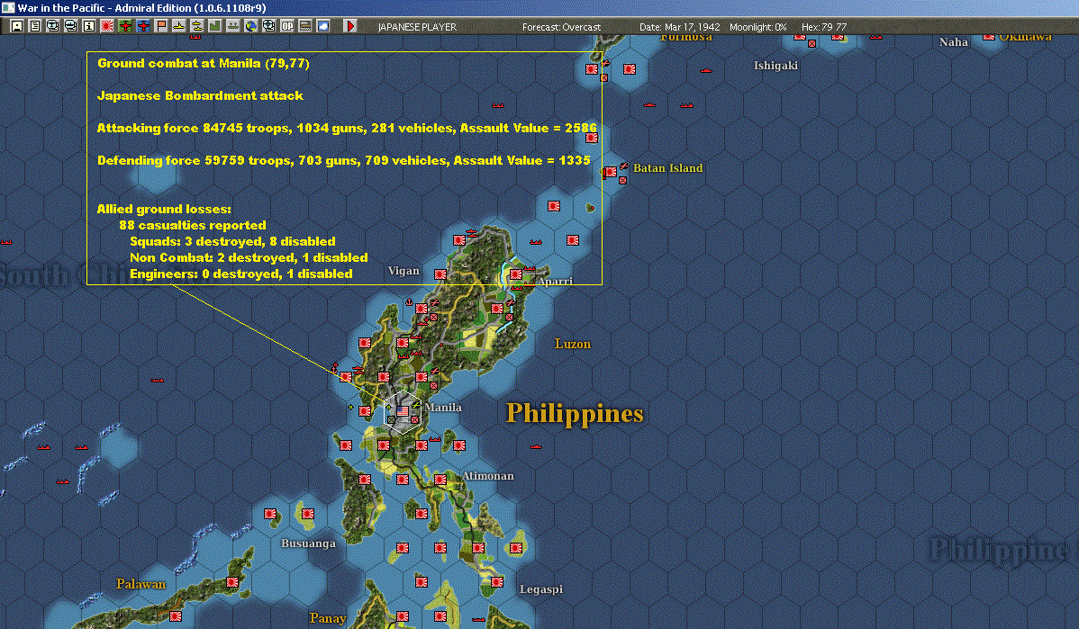
Task: Click the Manila city label
Action: pyautogui.click(x=443, y=408)
